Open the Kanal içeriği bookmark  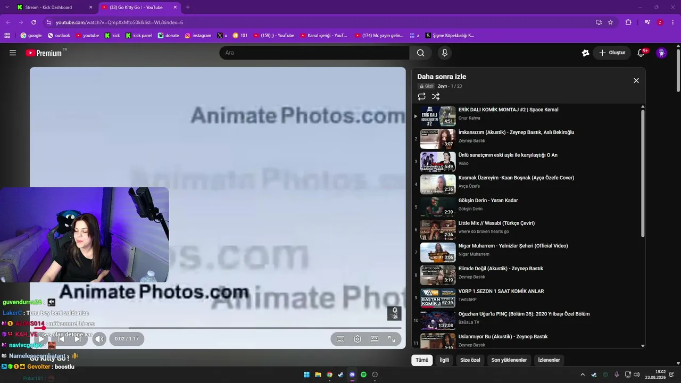tap(323, 36)
